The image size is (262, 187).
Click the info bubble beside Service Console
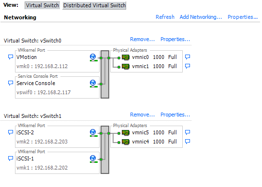click(11, 83)
